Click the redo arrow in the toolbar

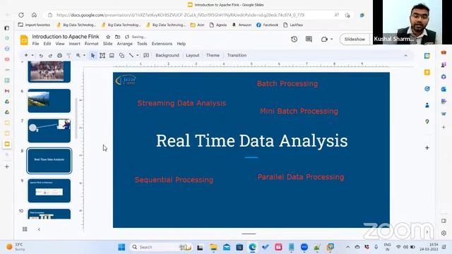click(50, 55)
